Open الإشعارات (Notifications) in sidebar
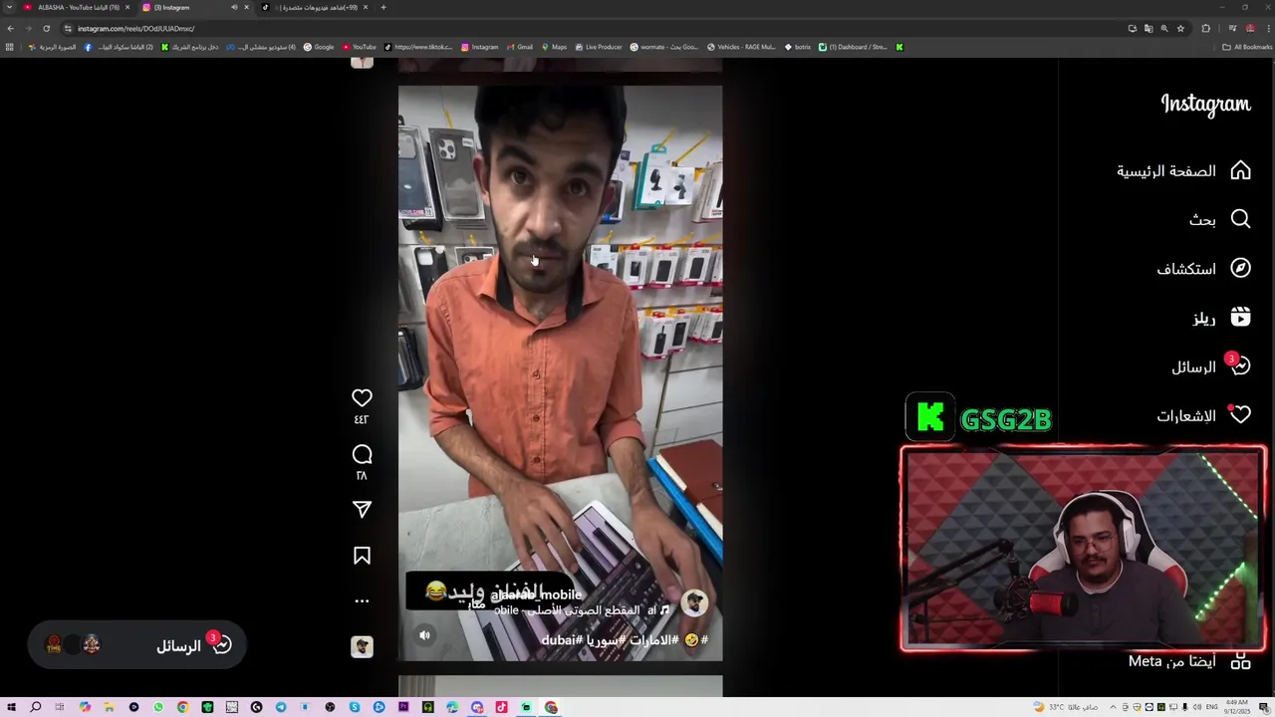The width and height of the screenshot is (1275, 717). pos(1203,415)
